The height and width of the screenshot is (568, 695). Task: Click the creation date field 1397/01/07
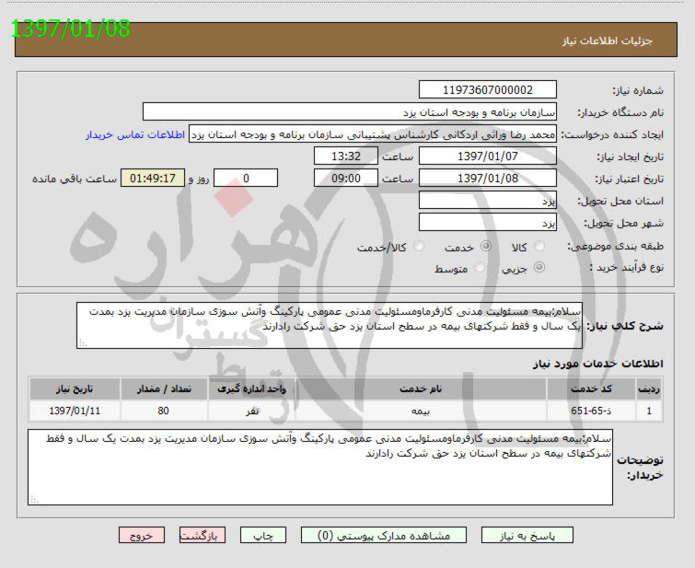pos(488,156)
